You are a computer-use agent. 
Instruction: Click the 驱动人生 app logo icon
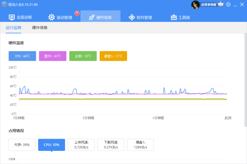tap(4, 4)
